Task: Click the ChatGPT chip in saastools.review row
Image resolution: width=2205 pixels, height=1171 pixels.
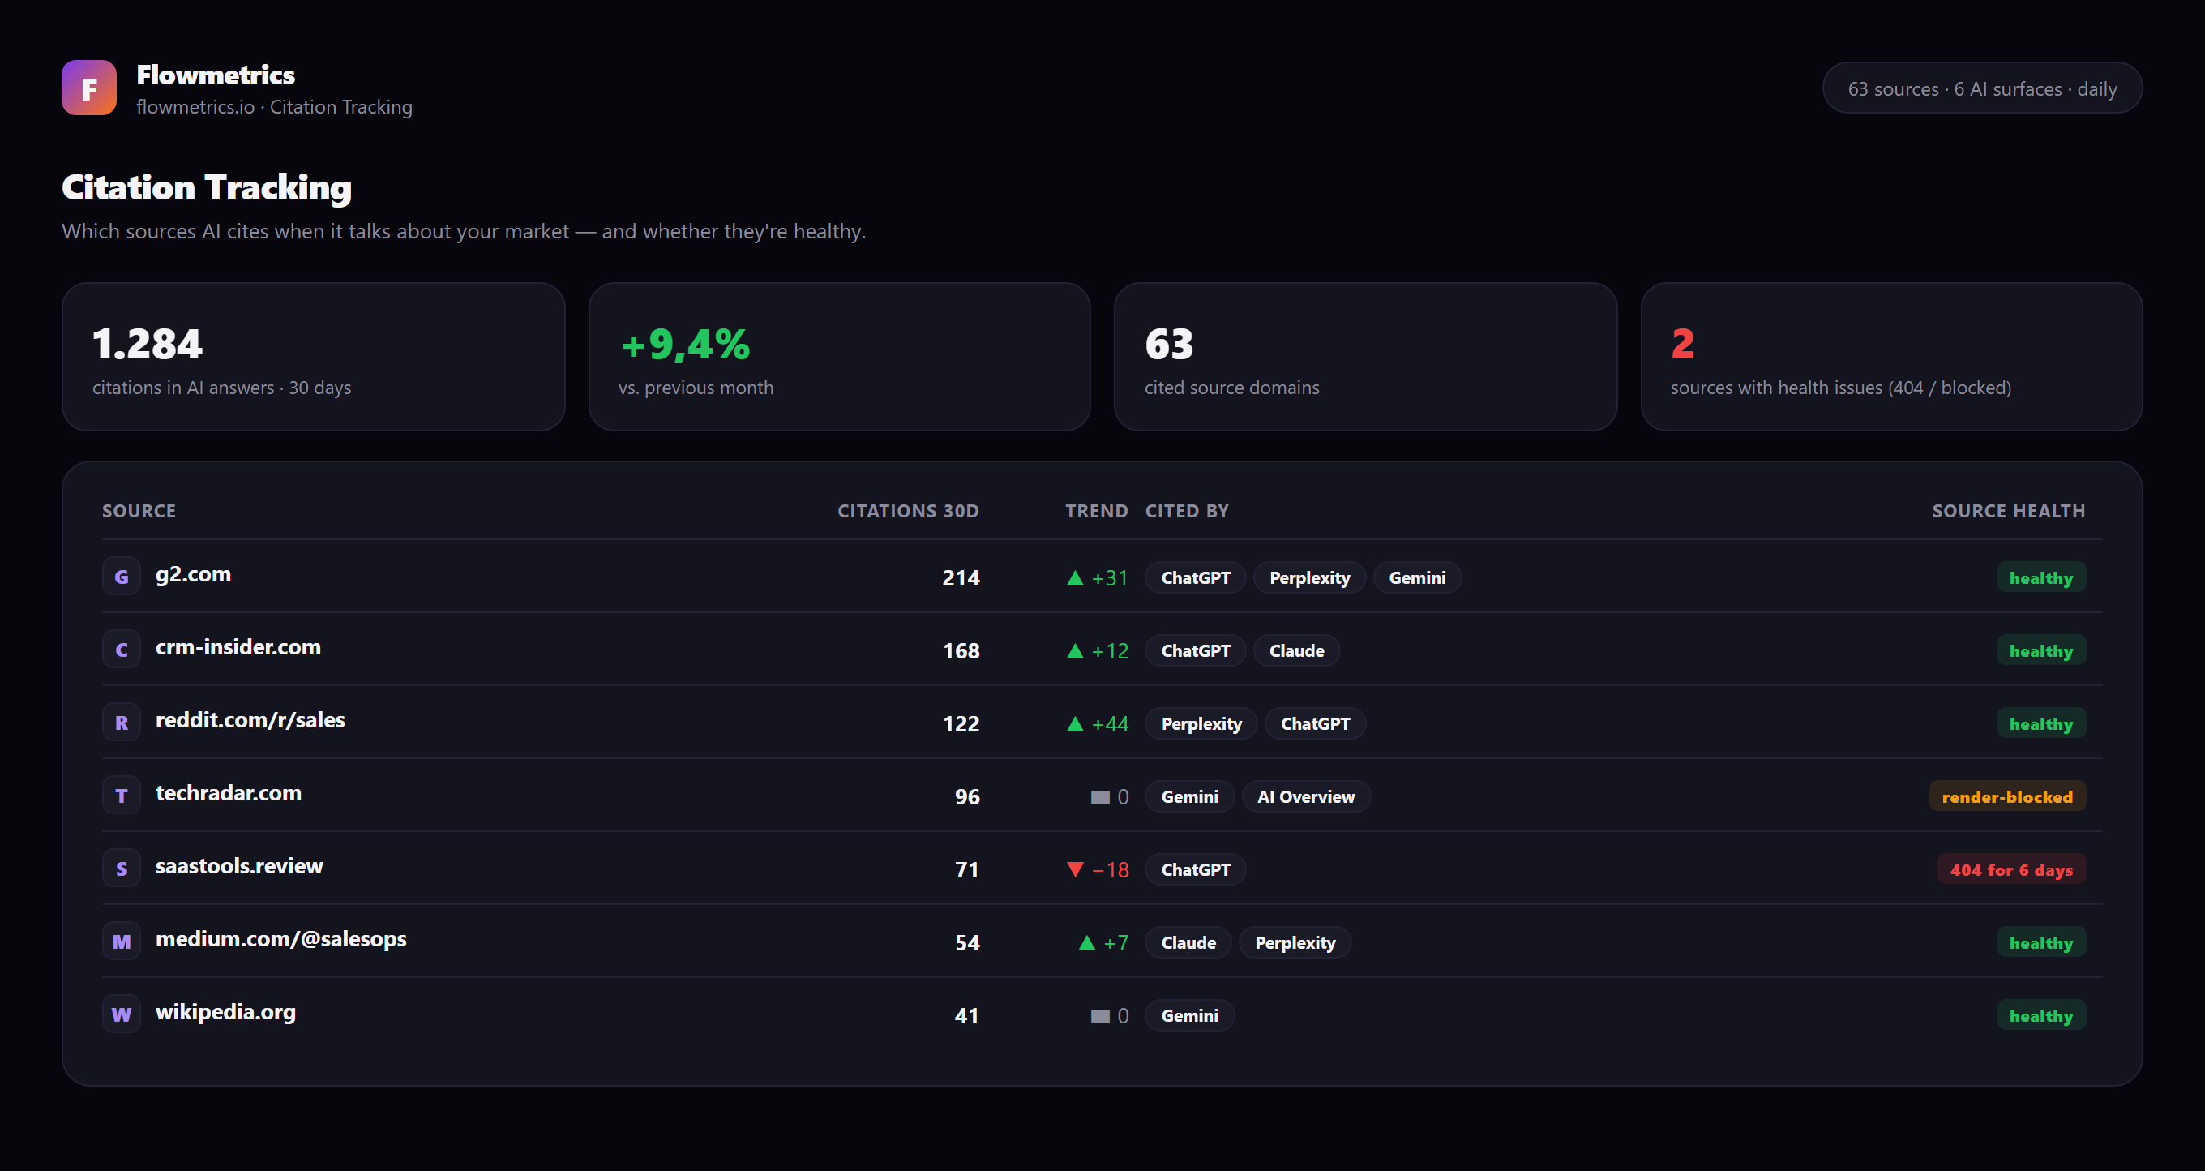Action: (1195, 869)
